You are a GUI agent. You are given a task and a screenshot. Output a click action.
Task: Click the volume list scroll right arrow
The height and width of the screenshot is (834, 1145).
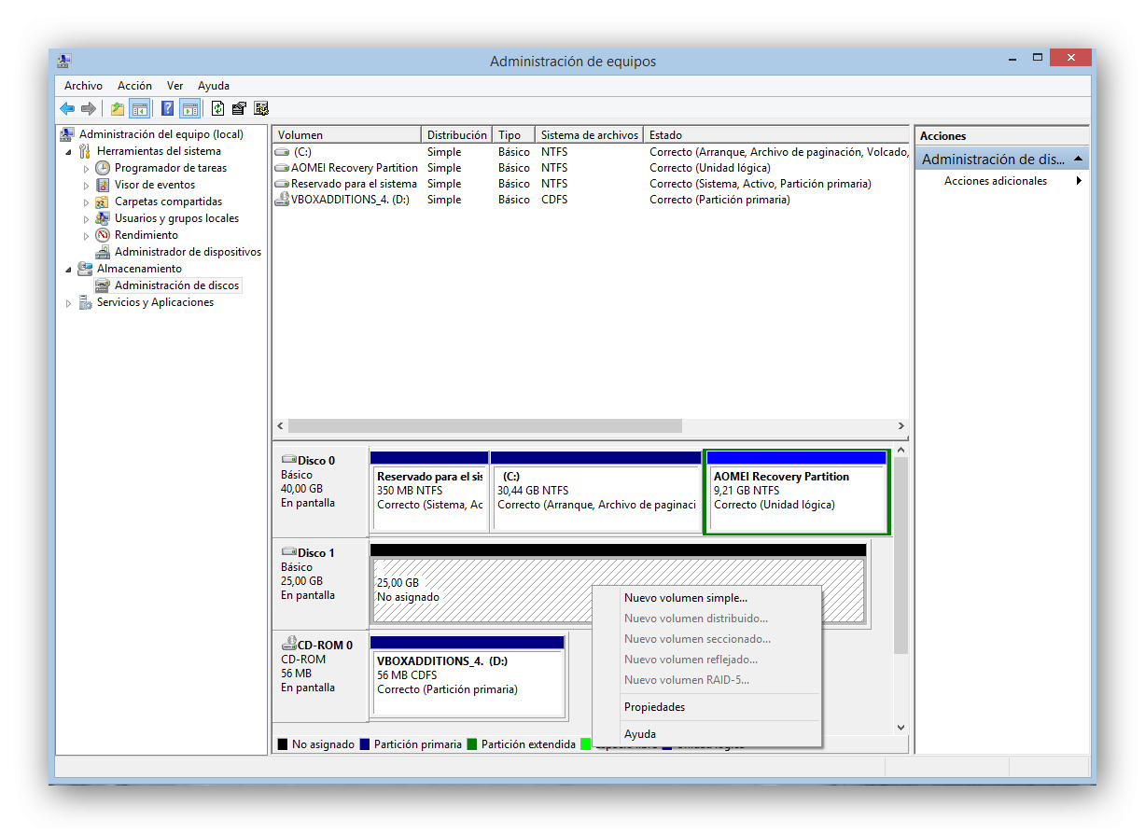pos(901,425)
